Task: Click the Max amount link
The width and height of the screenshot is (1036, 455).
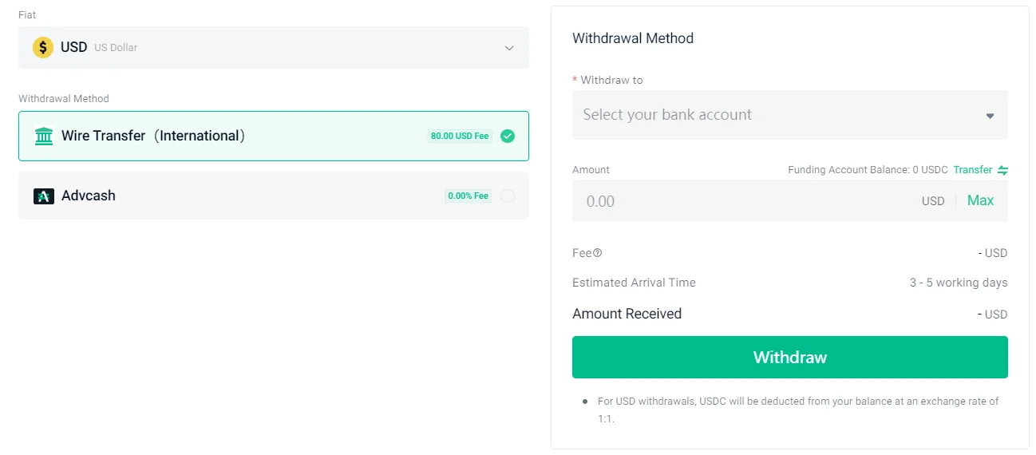Action: [x=980, y=200]
